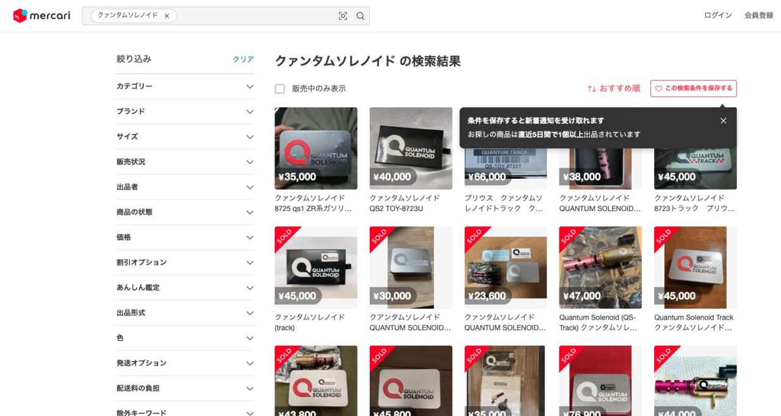Open the ¥35,000 item thumbnail
Viewport: 781px width, 416px height.
click(316, 148)
